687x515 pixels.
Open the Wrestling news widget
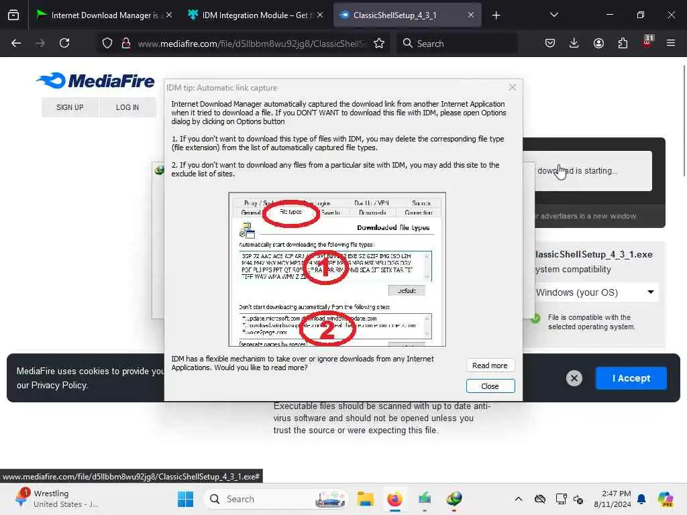click(x=57, y=499)
